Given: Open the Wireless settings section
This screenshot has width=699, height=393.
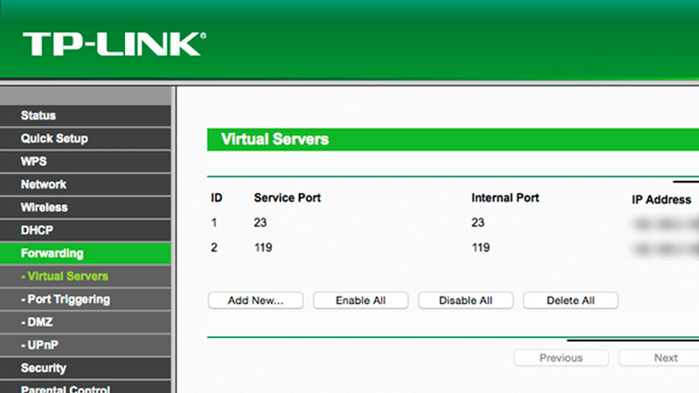Looking at the screenshot, I should (45, 207).
